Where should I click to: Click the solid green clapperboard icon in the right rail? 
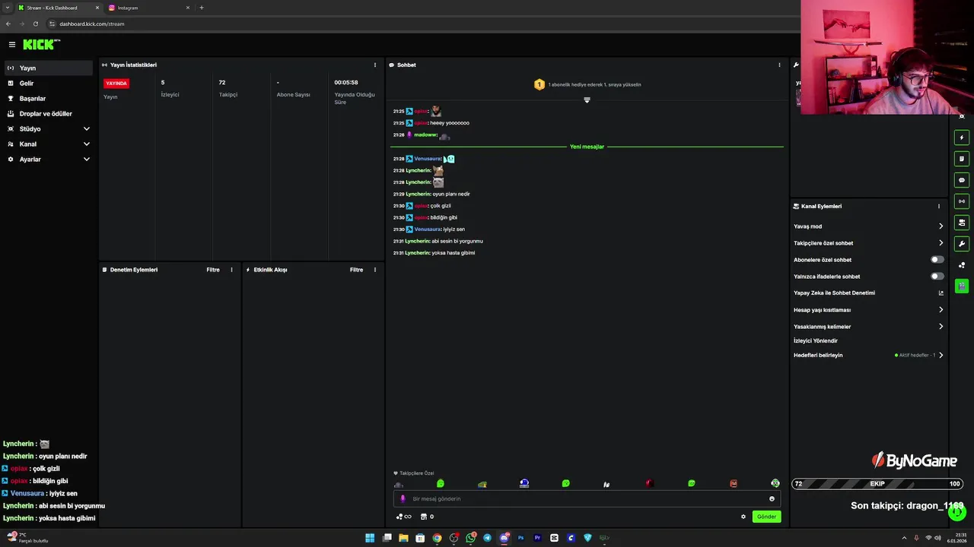click(x=962, y=286)
